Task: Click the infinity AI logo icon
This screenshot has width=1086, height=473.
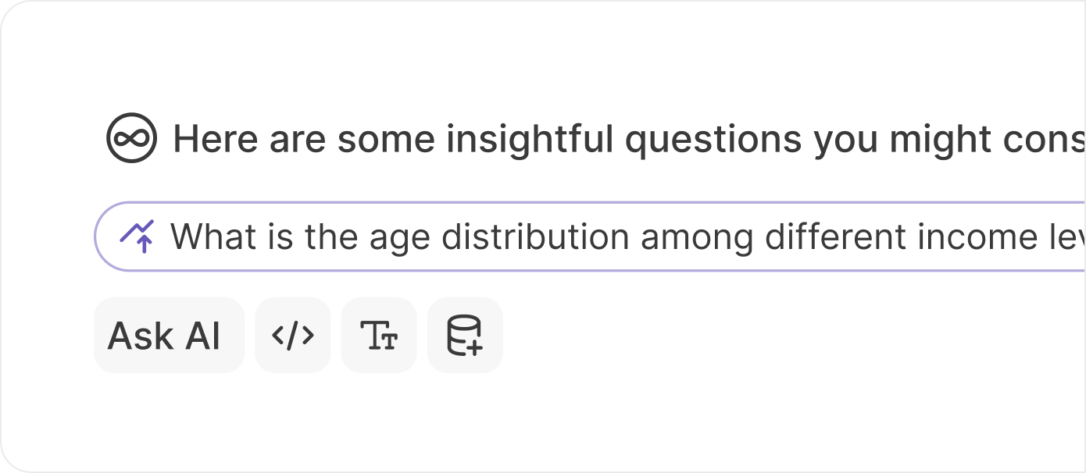Action: click(131, 138)
